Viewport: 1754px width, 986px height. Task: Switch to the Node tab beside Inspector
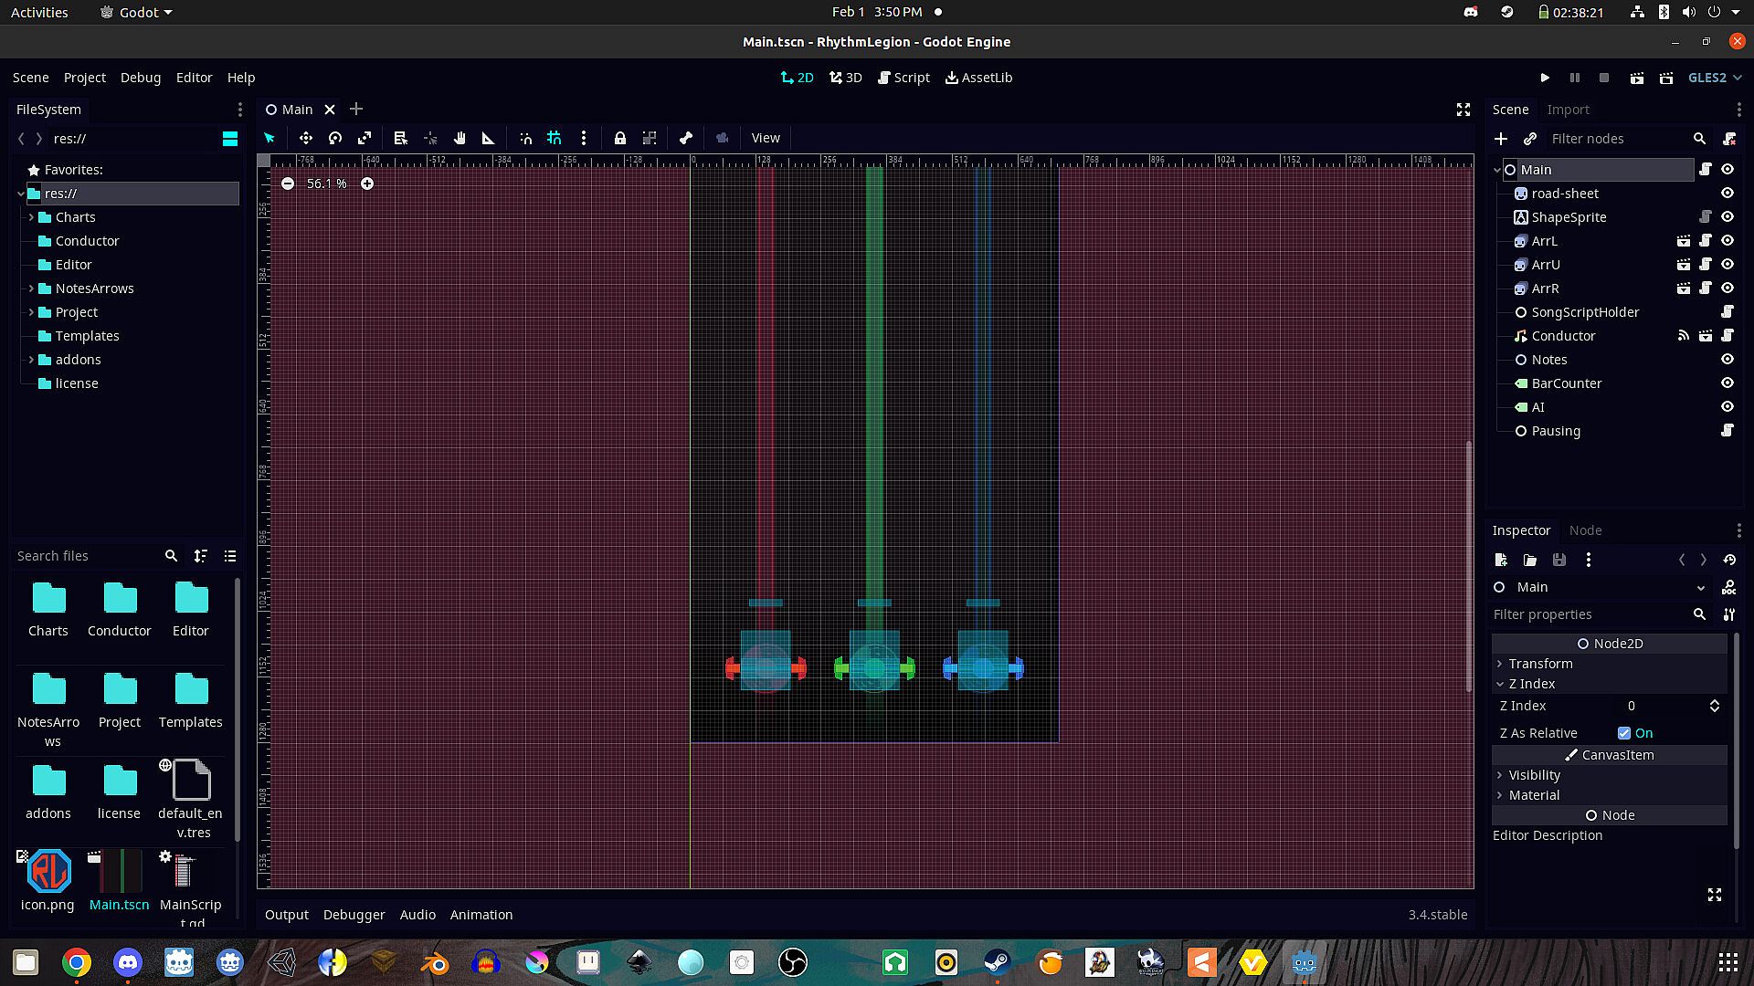tap(1585, 530)
